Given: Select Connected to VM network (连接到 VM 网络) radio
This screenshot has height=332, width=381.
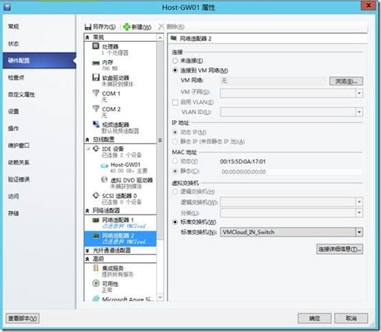Looking at the screenshot, I should 175,70.
